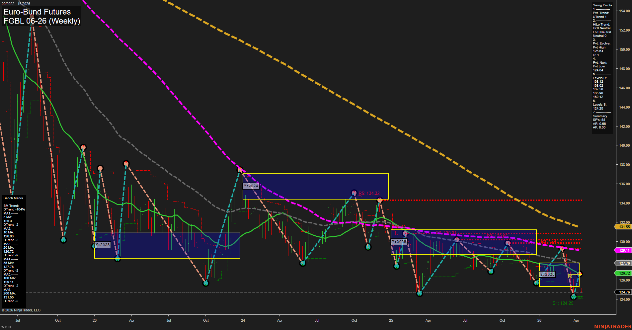
Task: Click the Y:2026 box on the chart
Action: tap(548, 274)
